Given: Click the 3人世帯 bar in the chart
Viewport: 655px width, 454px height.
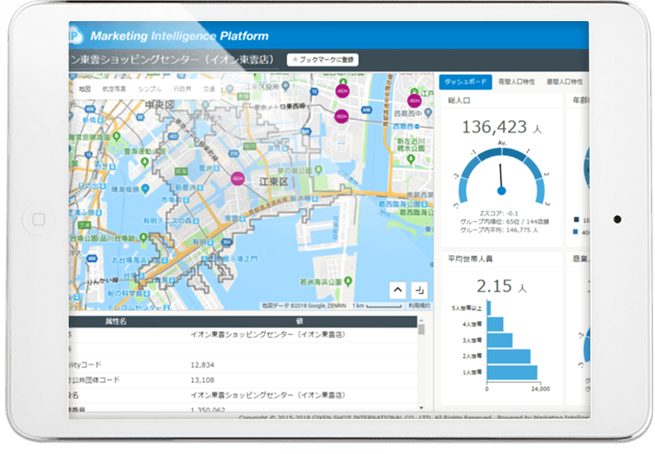Looking at the screenshot, I should 500,340.
